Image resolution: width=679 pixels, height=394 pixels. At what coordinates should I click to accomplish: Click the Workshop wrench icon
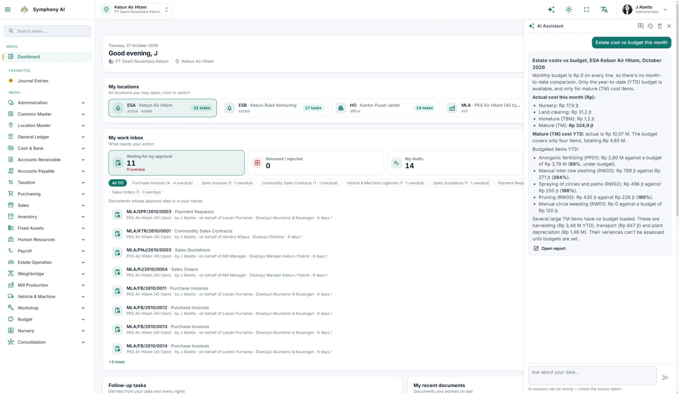pos(11,307)
